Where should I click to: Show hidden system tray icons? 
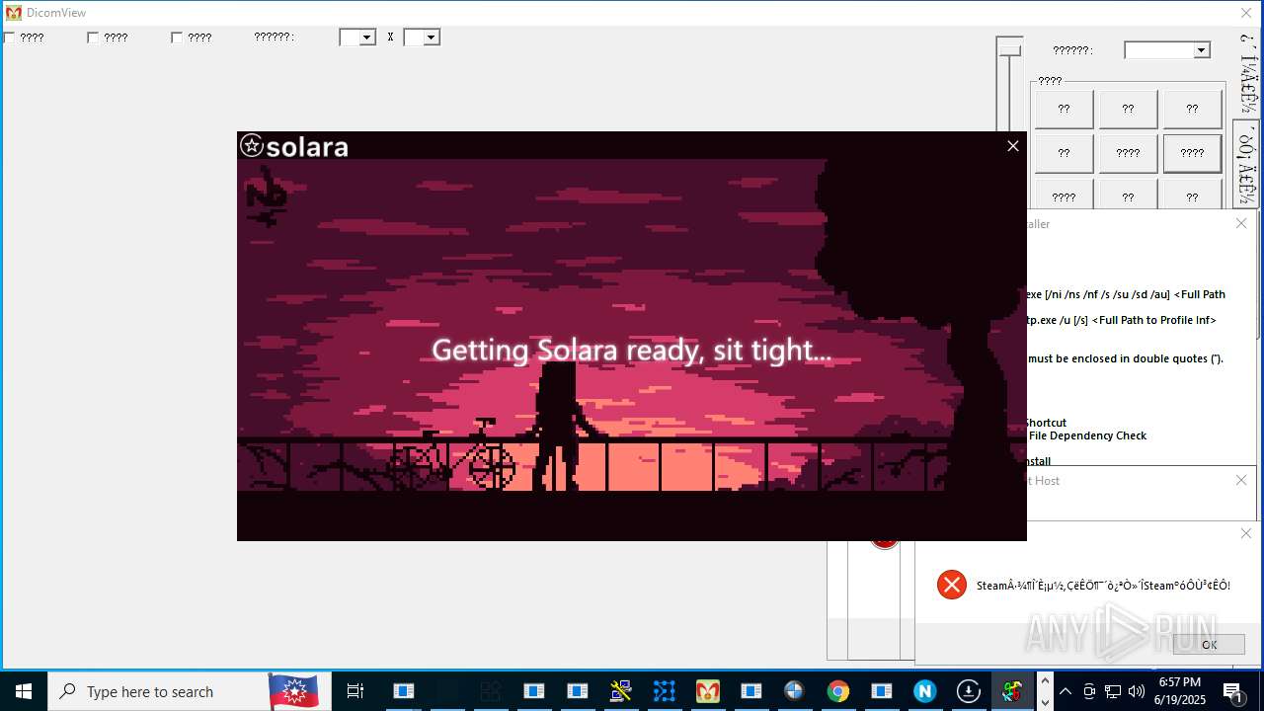point(1066,691)
